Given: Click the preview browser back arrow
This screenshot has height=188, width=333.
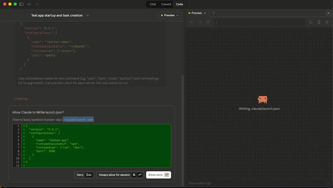Looking at the screenshot, I should tap(192, 22).
